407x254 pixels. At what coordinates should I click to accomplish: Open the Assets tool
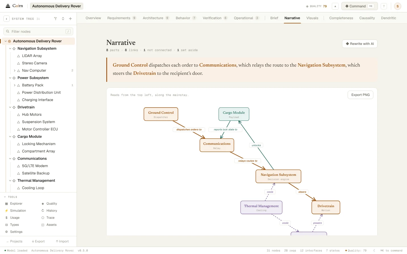click(x=49, y=225)
